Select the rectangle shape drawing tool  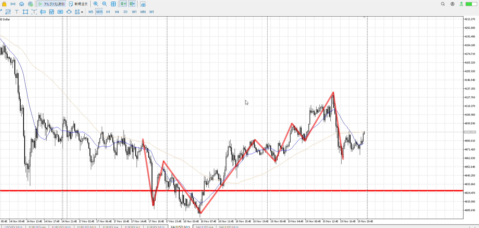point(25,12)
